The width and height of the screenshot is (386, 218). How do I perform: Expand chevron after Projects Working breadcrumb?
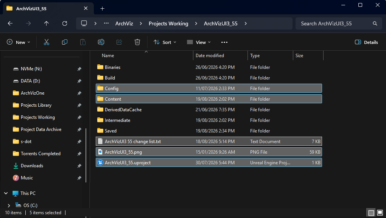(x=196, y=23)
